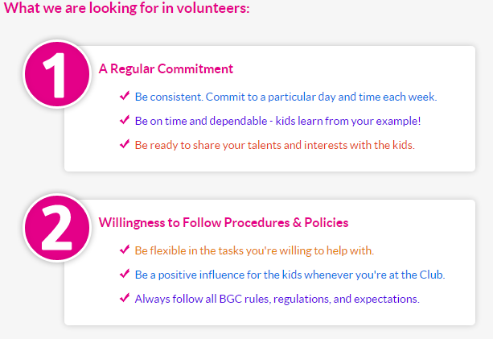Select "Willingness to Follow Procedures & Policies" heading

click(x=223, y=222)
